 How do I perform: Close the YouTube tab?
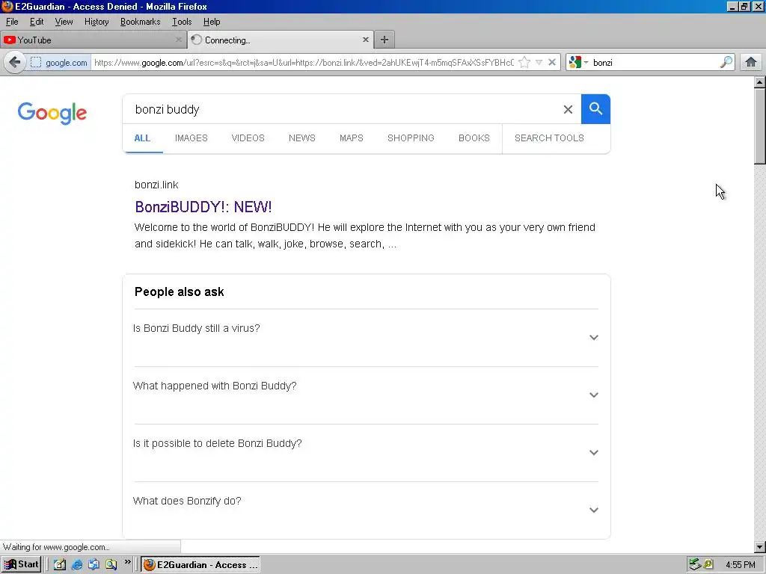[x=178, y=40]
